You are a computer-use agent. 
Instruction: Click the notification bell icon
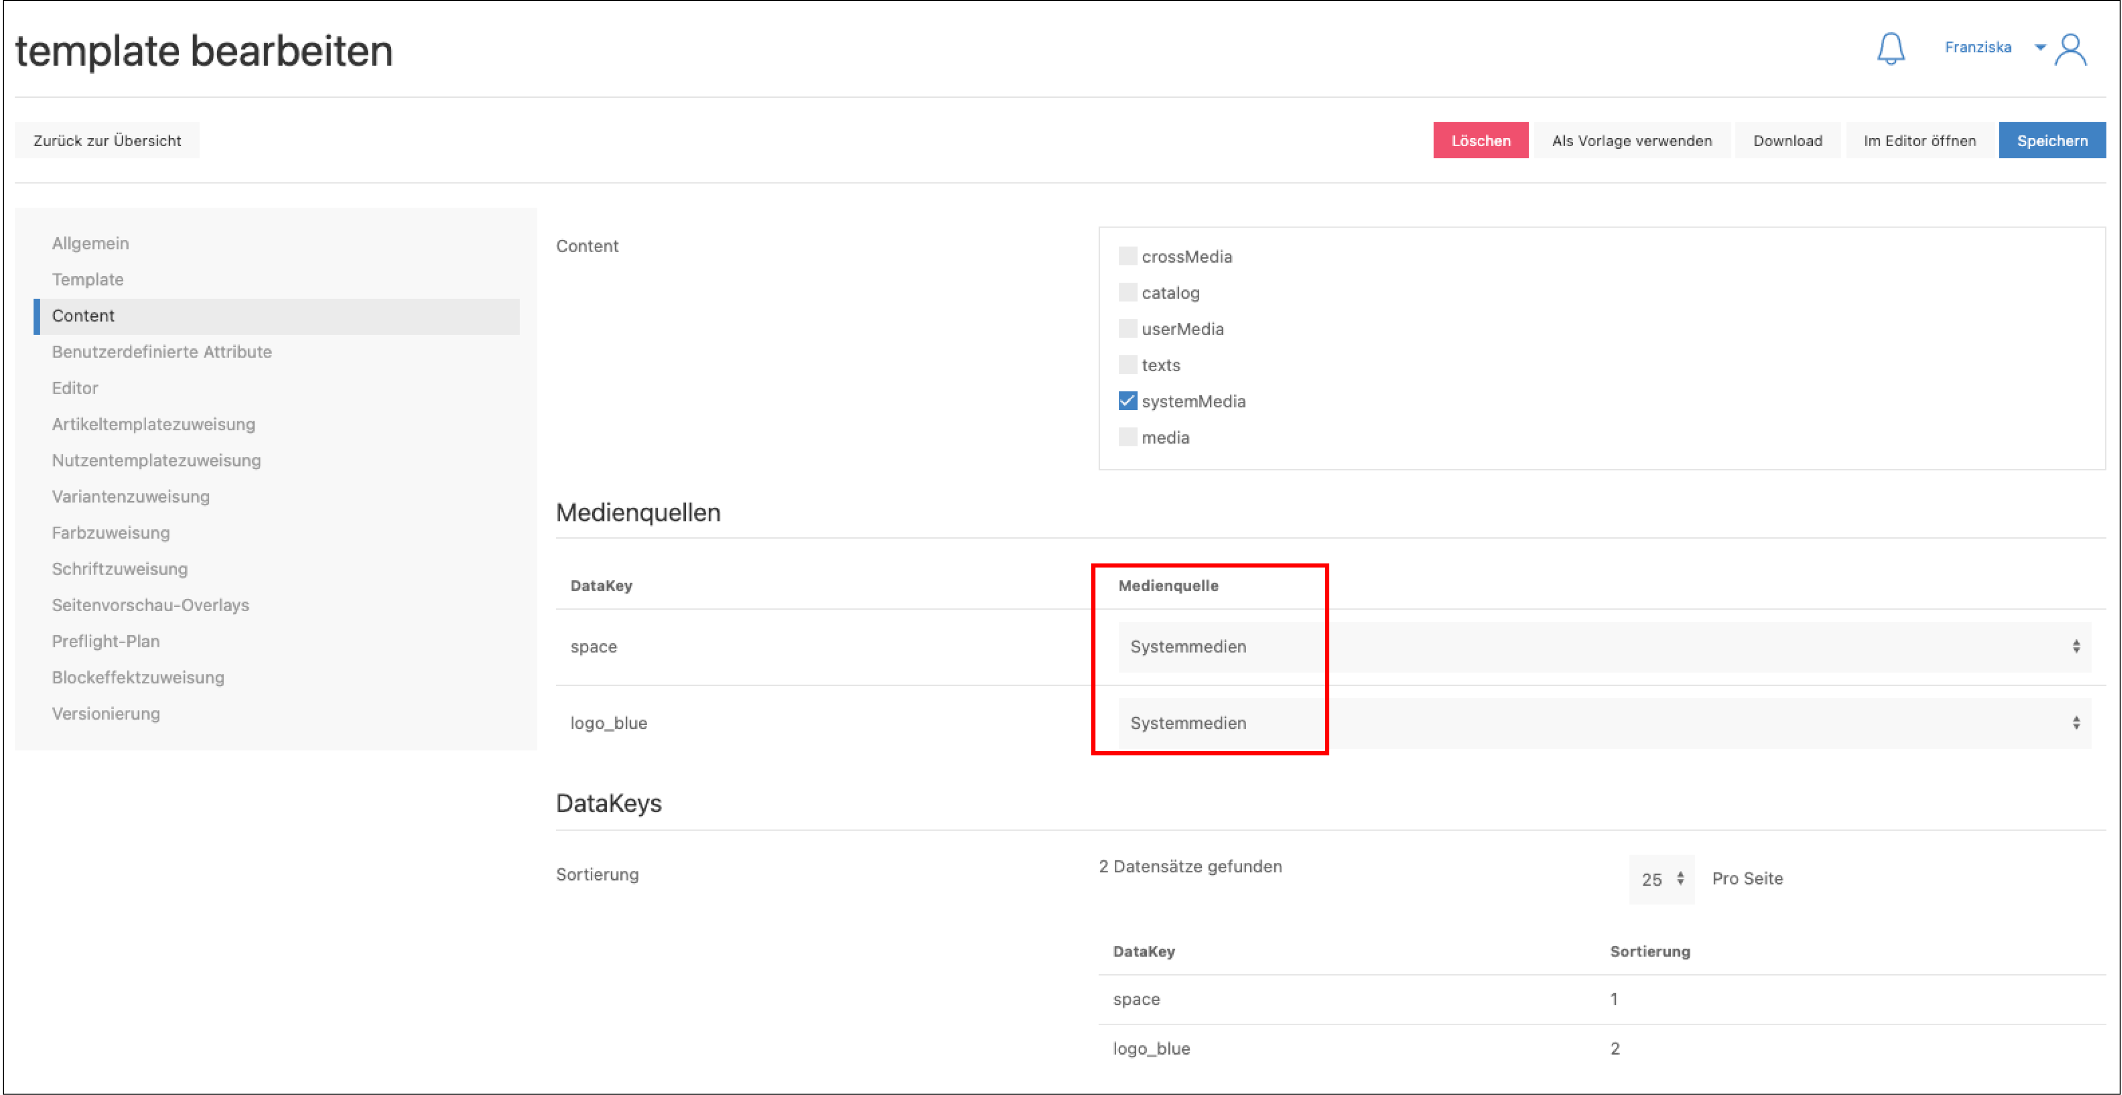point(1890,49)
